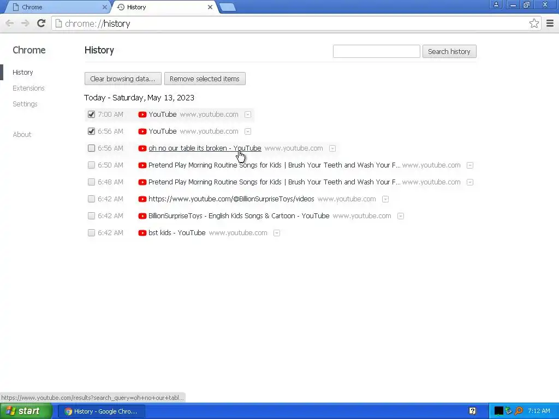Check the 6:50 AM Pretend Play entry
This screenshot has width=559, height=419.
pyautogui.click(x=91, y=165)
